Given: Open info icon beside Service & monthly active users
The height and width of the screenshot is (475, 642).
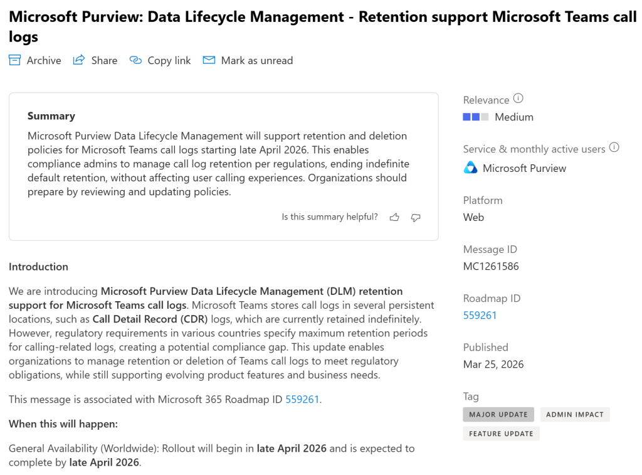Looking at the screenshot, I should (x=614, y=148).
